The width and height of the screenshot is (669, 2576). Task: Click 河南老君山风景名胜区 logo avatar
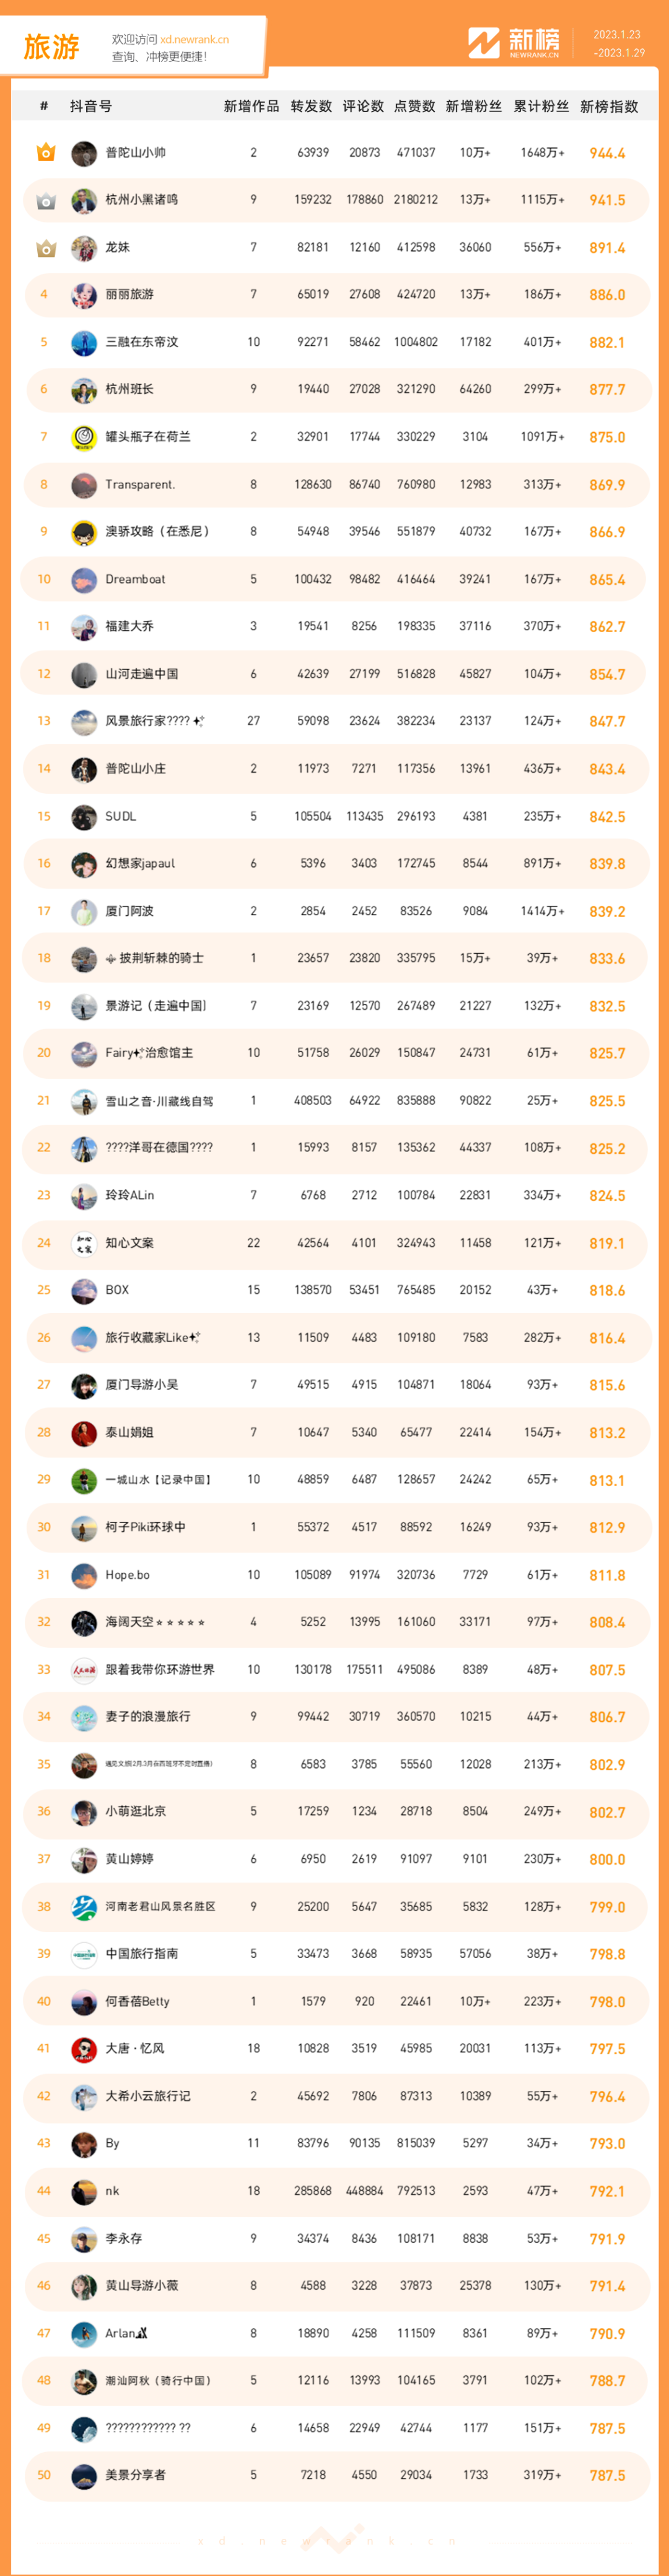pos(84,1907)
